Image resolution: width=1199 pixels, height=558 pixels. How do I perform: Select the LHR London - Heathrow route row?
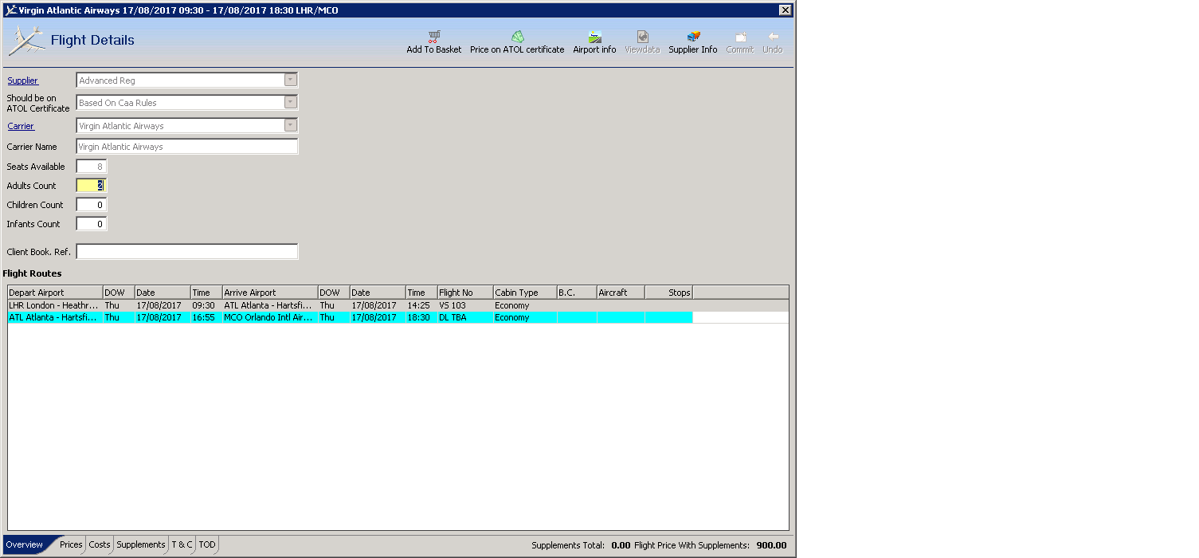[x=398, y=305]
